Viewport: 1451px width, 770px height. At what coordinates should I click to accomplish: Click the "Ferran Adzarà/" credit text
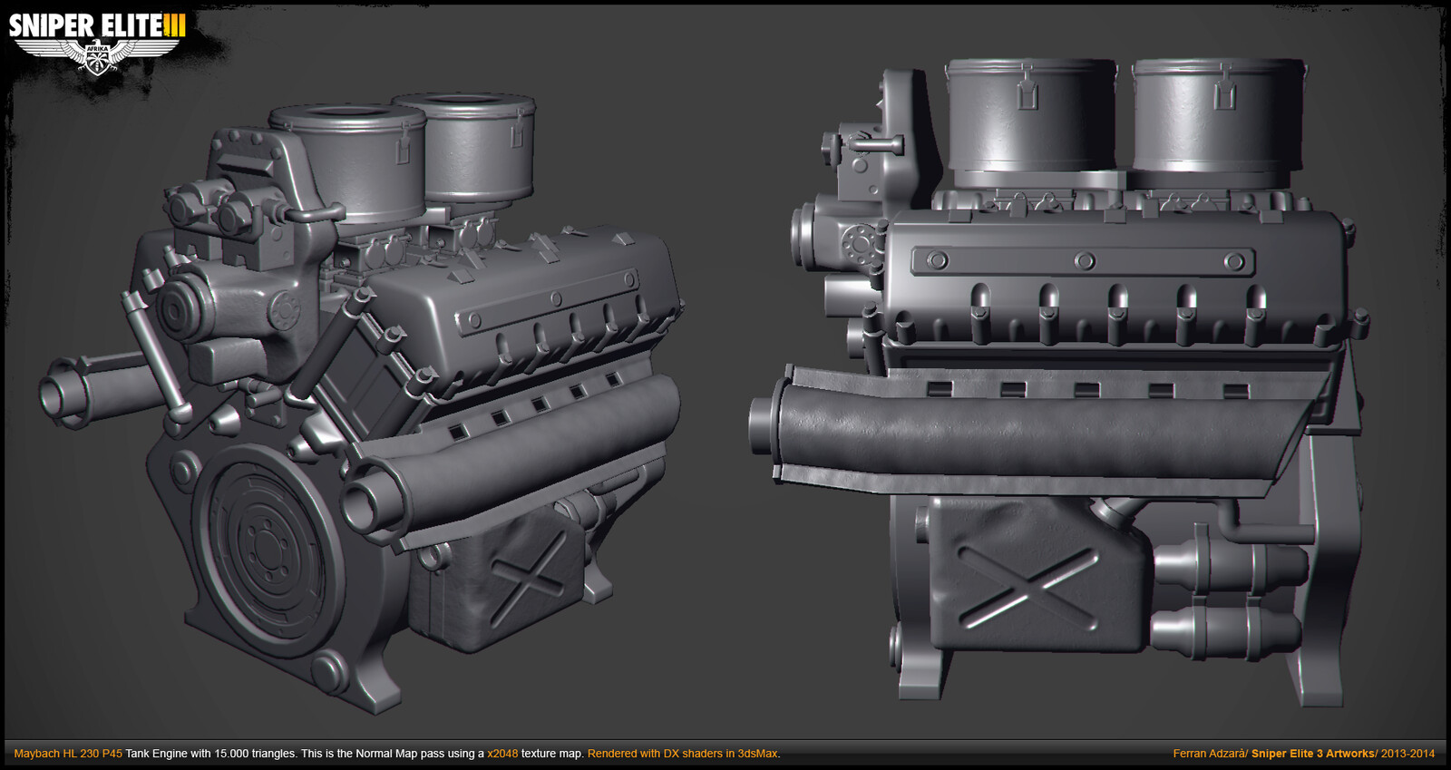point(1211,754)
